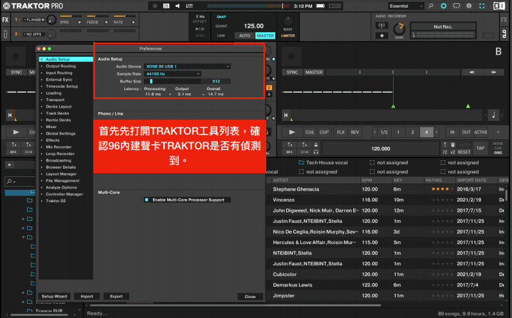Open Controller Manager preferences page
Viewport: 512px width, 318px height.
click(64, 194)
